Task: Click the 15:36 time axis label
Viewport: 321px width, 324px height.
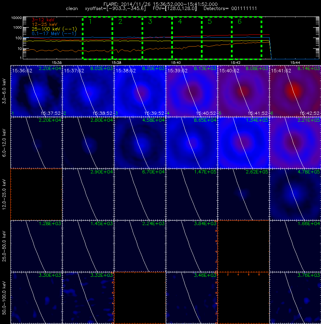Action: pos(57,62)
